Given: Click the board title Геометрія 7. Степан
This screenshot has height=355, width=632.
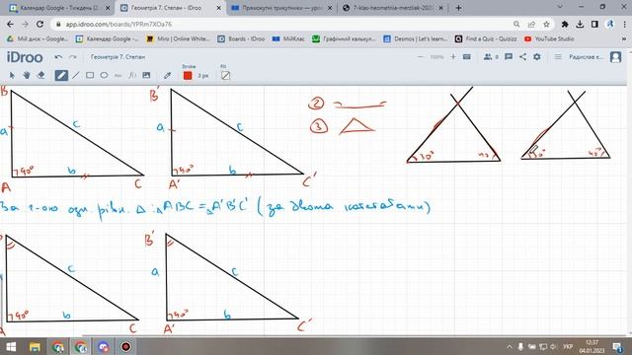Looking at the screenshot, I should tap(118, 57).
